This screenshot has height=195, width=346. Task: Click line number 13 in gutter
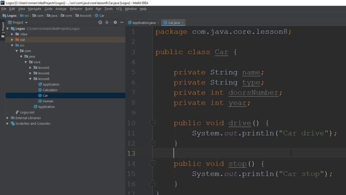131,153
